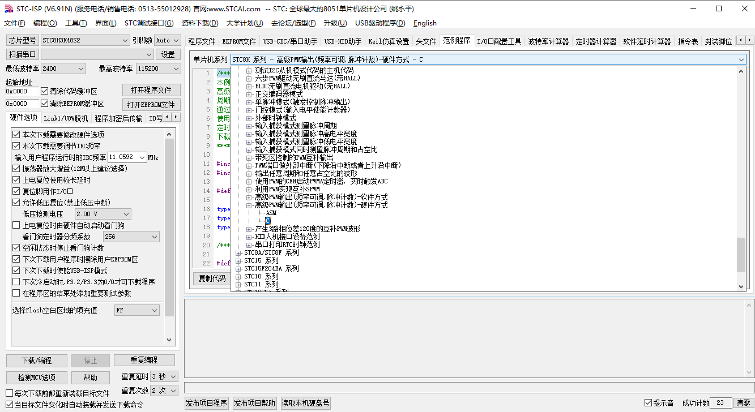Click the 读取本机硬盘号 button

click(x=306, y=403)
